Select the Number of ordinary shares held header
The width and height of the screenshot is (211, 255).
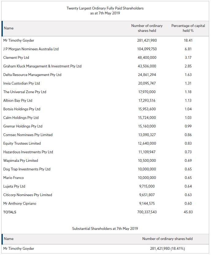[147, 28]
